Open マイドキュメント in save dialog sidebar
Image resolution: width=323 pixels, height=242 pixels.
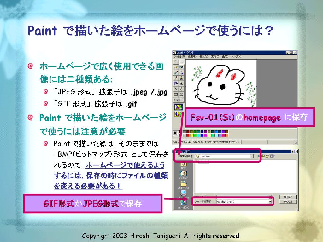coord(183,185)
